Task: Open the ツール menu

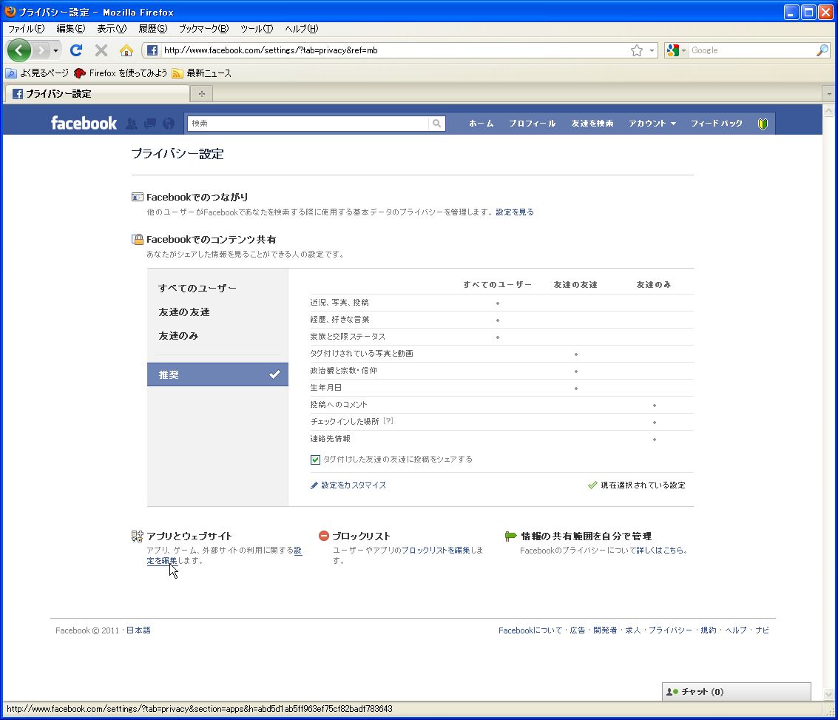Action: coord(257,29)
